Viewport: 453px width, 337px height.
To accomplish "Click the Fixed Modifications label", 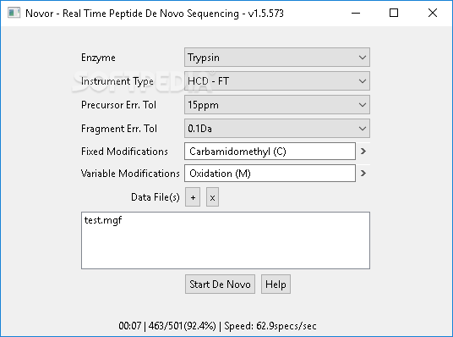I will 124,152.
